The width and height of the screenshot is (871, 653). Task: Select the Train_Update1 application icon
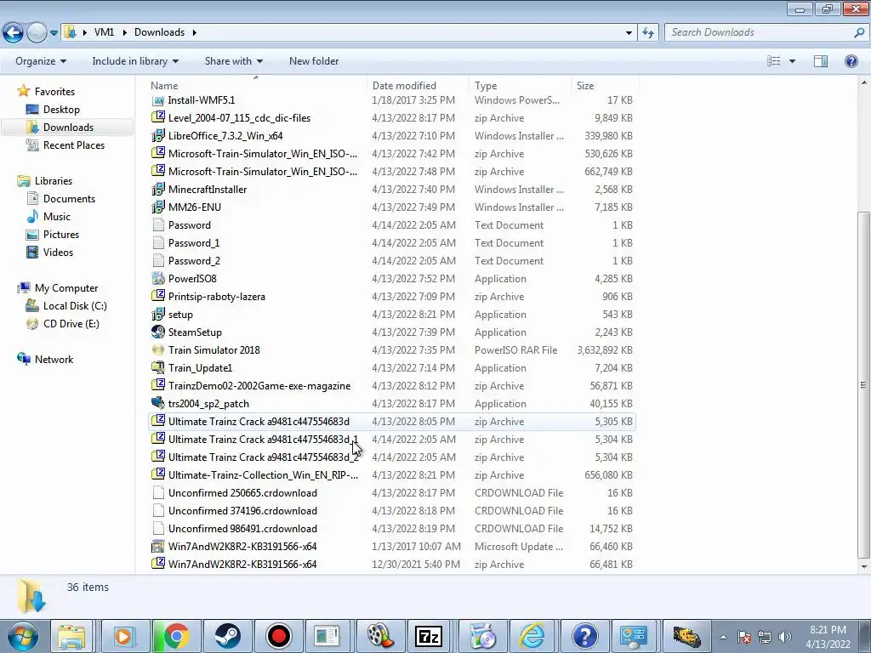158,367
